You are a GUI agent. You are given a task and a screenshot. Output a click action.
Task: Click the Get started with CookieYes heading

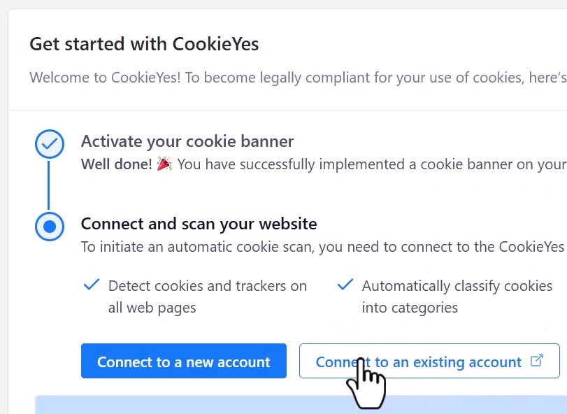144,45
